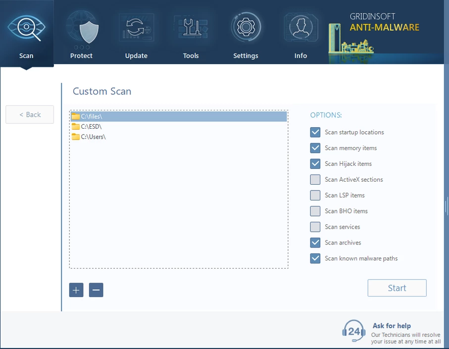
Task: Uncheck Scan archives option
Action: (315, 243)
